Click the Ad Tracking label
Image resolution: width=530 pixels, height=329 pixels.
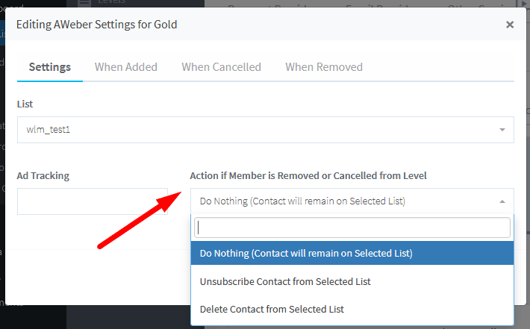pyautogui.click(x=43, y=175)
